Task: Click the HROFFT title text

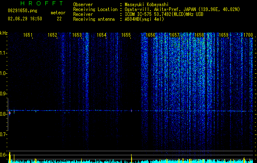Action: 42,3
